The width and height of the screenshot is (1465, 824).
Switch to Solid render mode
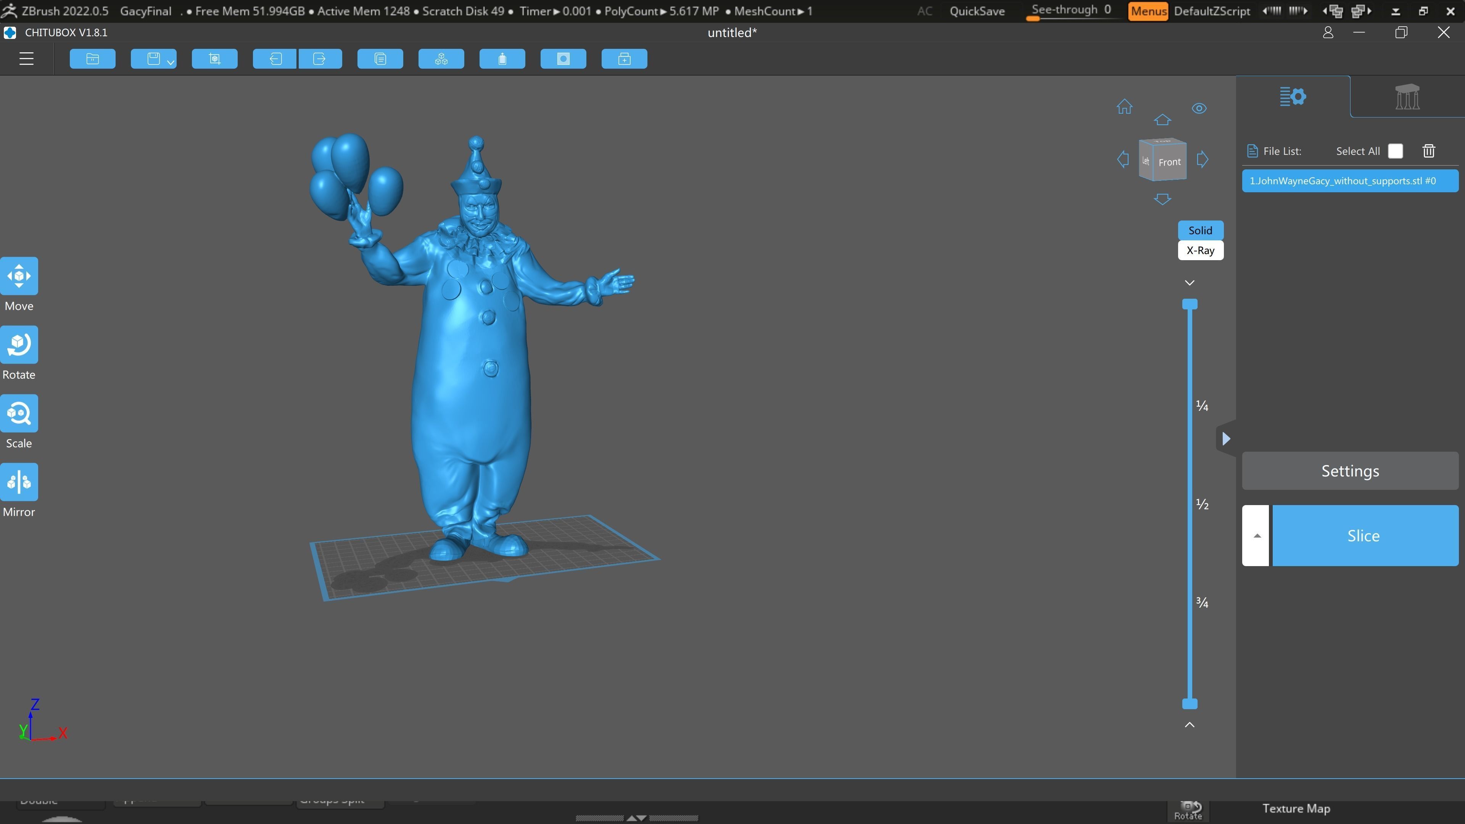(x=1201, y=230)
